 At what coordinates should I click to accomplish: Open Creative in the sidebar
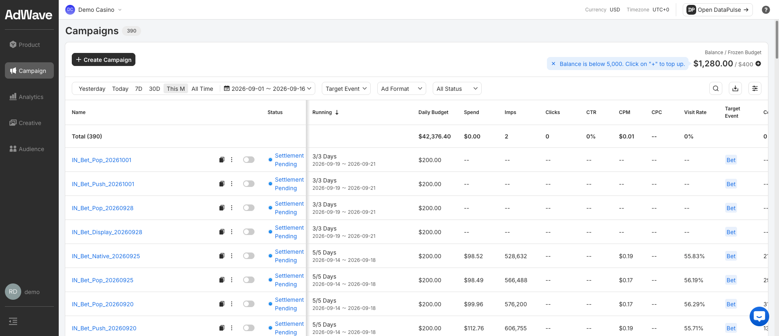pos(29,123)
